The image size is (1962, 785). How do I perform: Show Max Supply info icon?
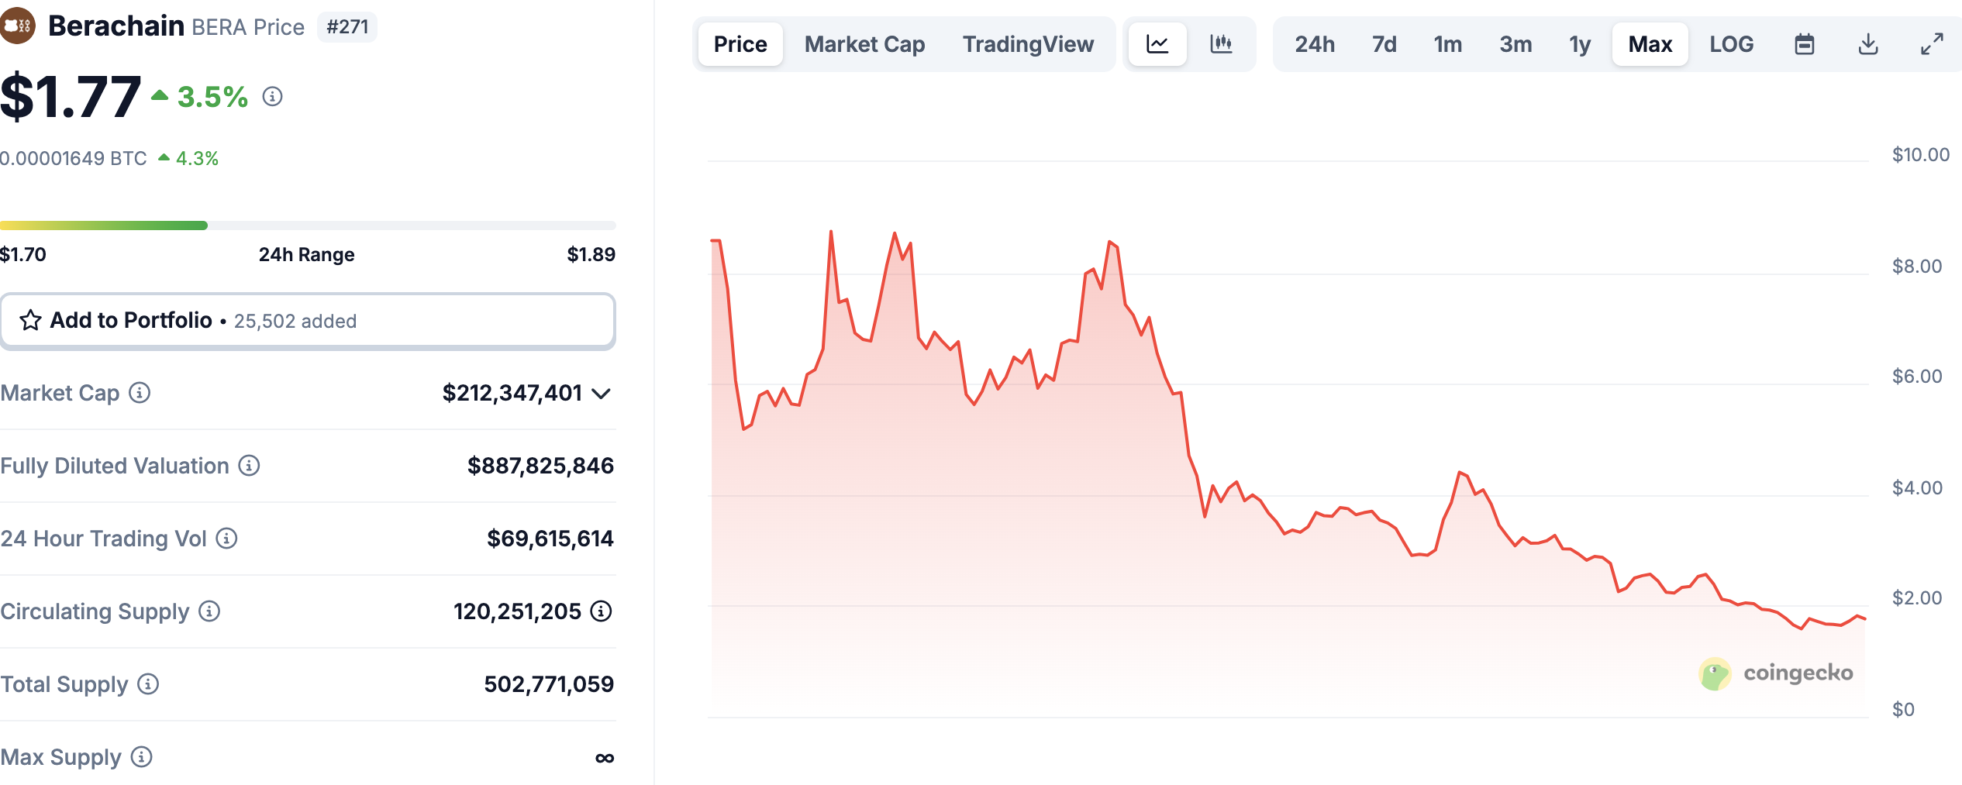coord(141,757)
